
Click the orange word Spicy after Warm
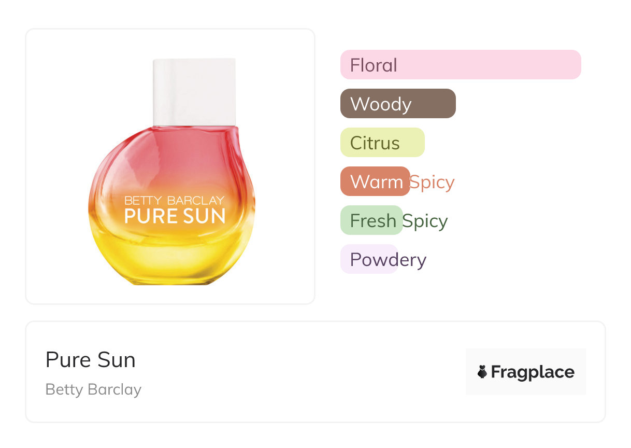click(432, 182)
